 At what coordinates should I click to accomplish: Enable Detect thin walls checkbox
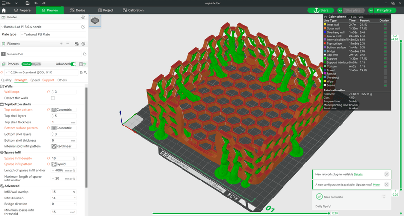(53, 98)
